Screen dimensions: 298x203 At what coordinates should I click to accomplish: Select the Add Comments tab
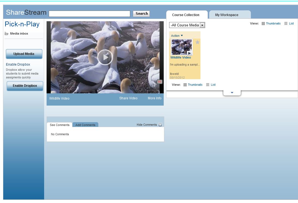click(x=85, y=125)
